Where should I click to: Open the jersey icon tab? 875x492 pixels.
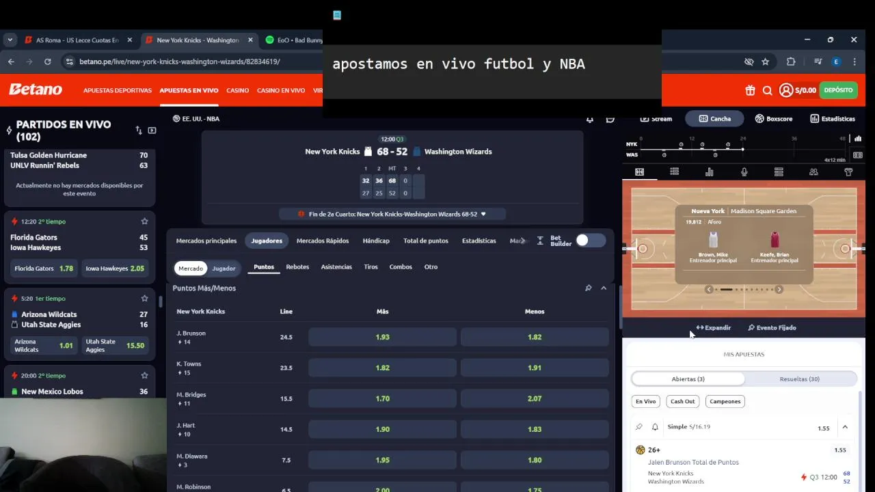(848, 172)
